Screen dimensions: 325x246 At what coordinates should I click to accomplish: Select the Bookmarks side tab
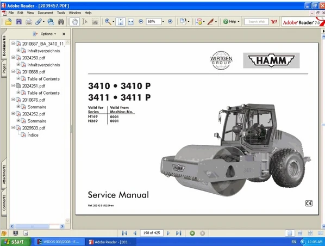[4, 45]
